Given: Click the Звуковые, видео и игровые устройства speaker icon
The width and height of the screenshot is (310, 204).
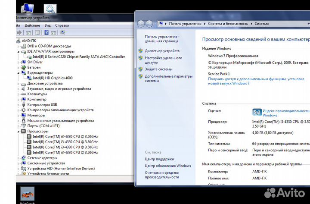Looking at the screenshot, I should (24, 89).
